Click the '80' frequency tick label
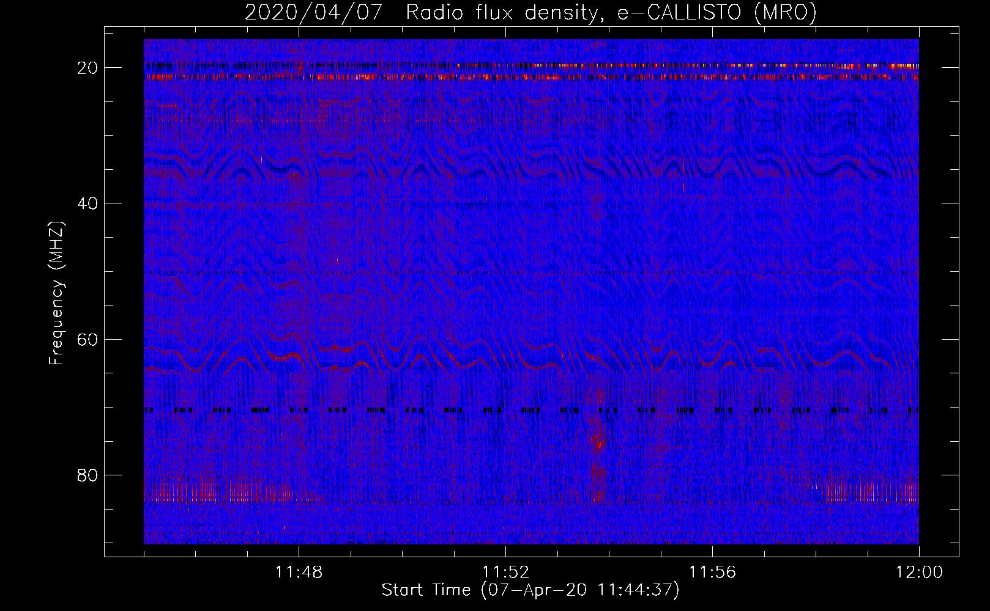Screen dimensions: 990x611 (x=88, y=475)
